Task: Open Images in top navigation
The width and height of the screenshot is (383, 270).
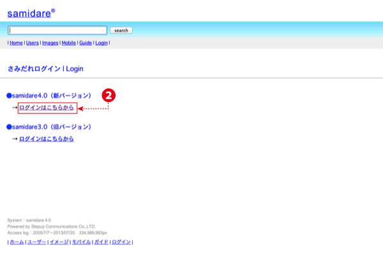Action: pyautogui.click(x=50, y=43)
